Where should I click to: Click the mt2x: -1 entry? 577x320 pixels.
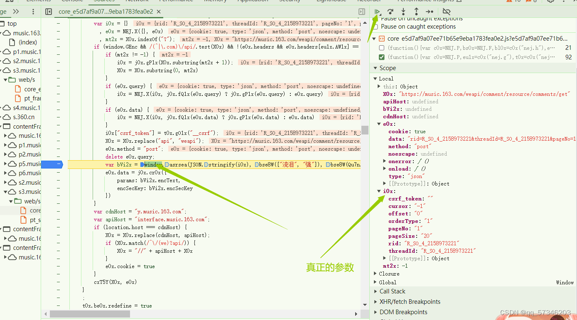pyautogui.click(x=395, y=266)
